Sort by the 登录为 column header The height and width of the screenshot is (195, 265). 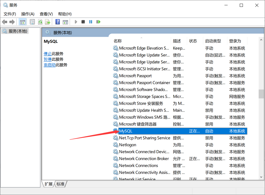(x=235, y=41)
